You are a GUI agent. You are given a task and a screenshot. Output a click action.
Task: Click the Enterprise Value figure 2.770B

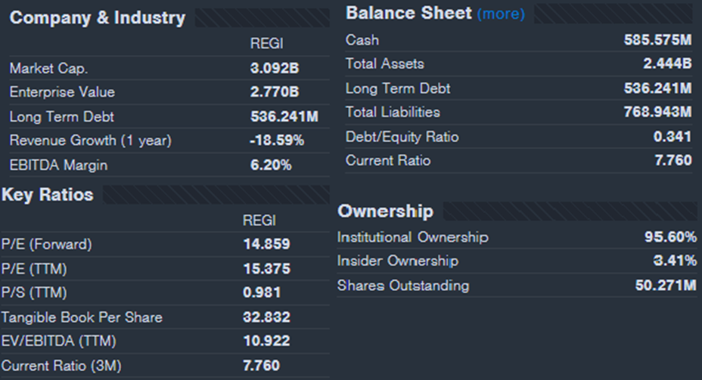[275, 93]
